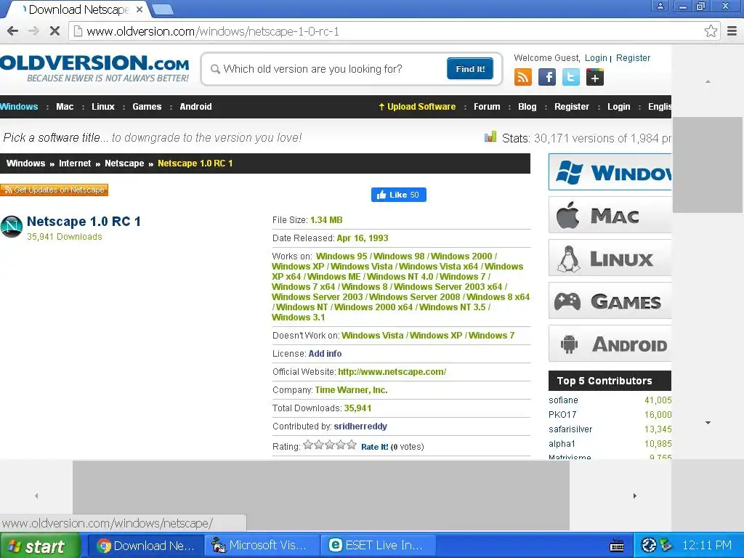Click the vertical scrollbar up arrow
744x558 pixels.
[x=708, y=81]
